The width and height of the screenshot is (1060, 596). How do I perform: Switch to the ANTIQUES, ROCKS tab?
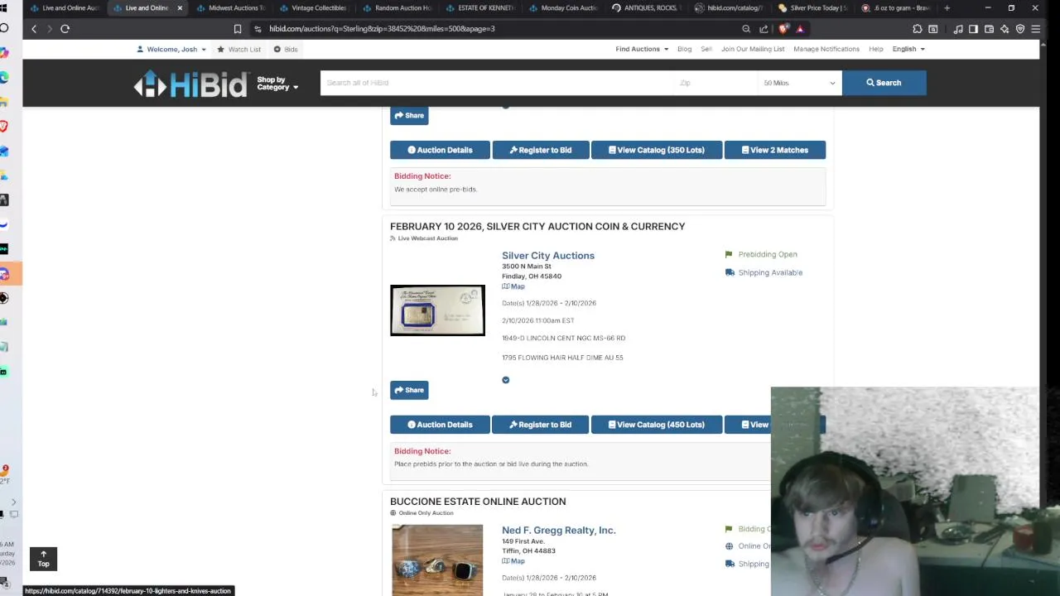645,8
